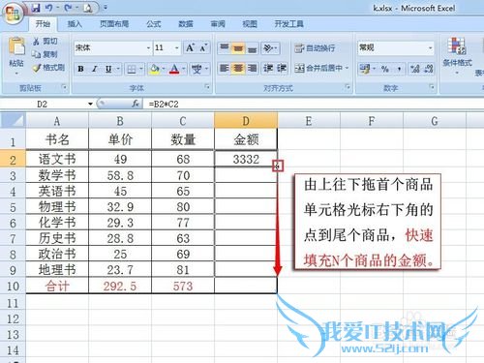Switch to the 开始 (Home) tab
This screenshot has height=363, width=484.
[x=43, y=24]
